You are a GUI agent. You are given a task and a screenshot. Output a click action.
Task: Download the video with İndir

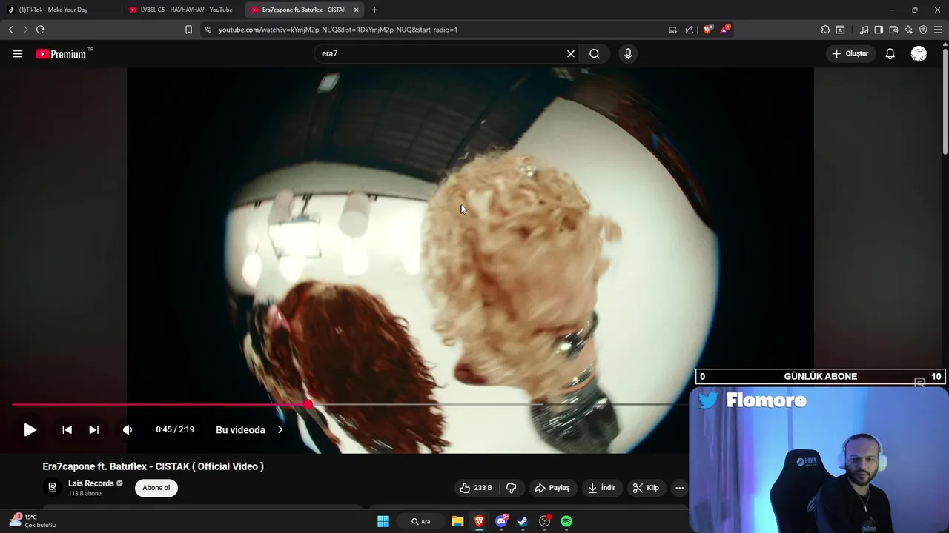click(x=601, y=488)
